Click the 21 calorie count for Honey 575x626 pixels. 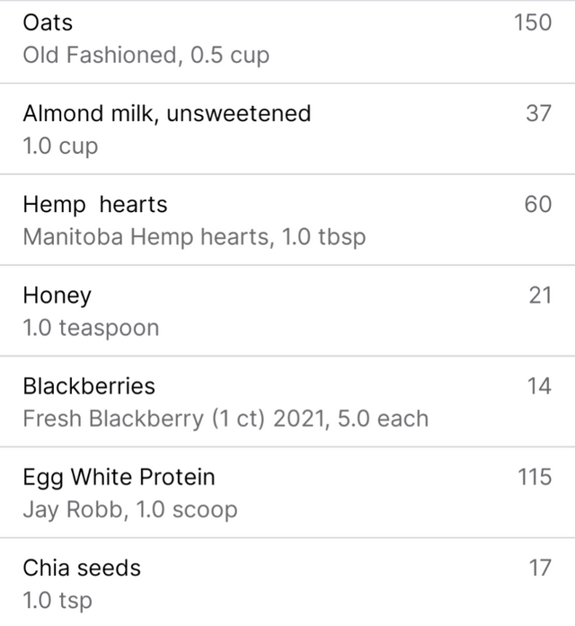pyautogui.click(x=540, y=295)
